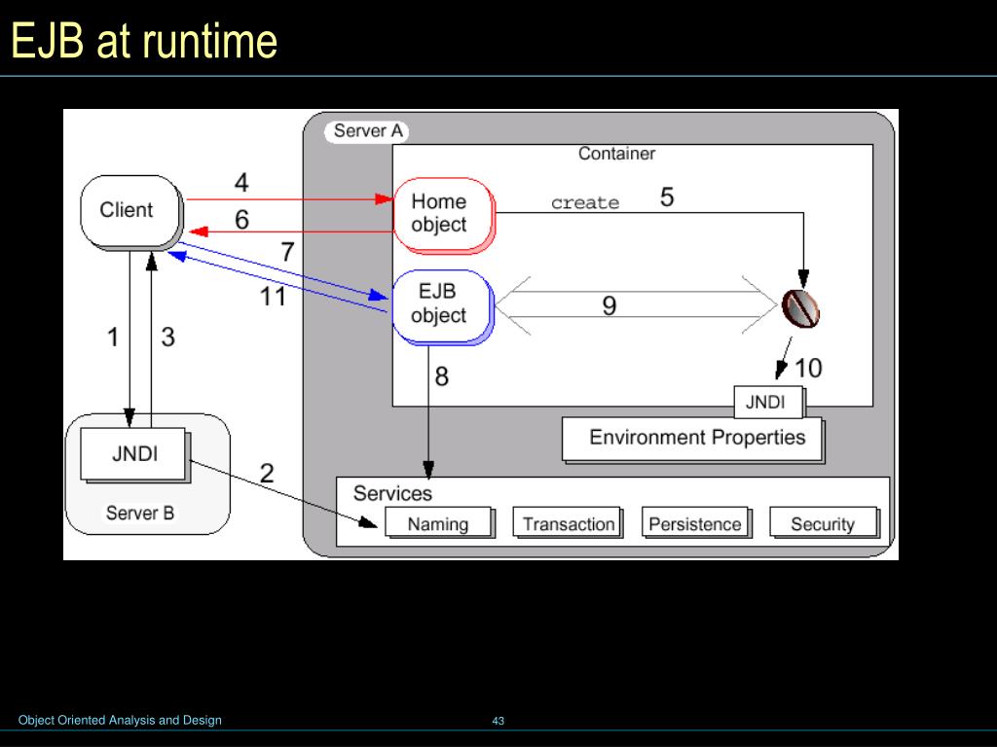Click the coffee bean icon in the Container
This screenshot has height=747, width=997.
point(800,308)
